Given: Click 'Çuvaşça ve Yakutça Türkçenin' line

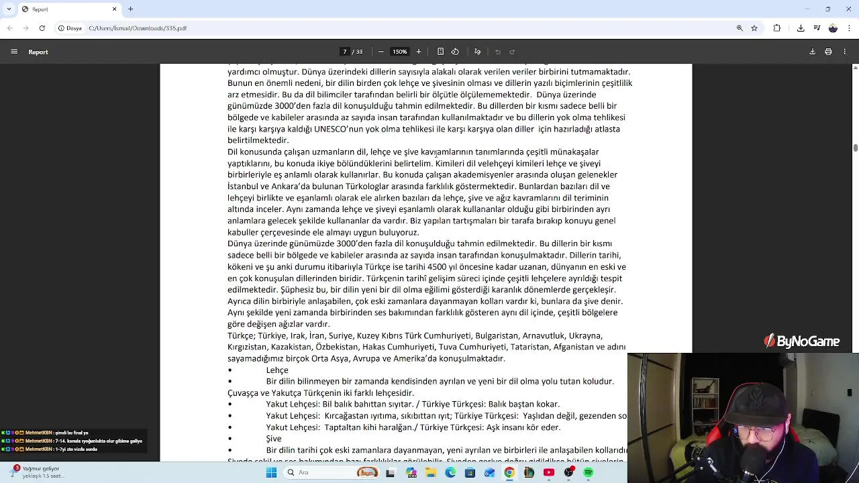Looking at the screenshot, I should click(x=321, y=392).
